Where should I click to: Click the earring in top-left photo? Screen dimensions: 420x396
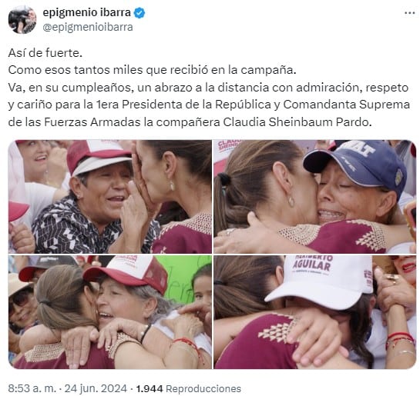pyautogui.click(x=172, y=185)
